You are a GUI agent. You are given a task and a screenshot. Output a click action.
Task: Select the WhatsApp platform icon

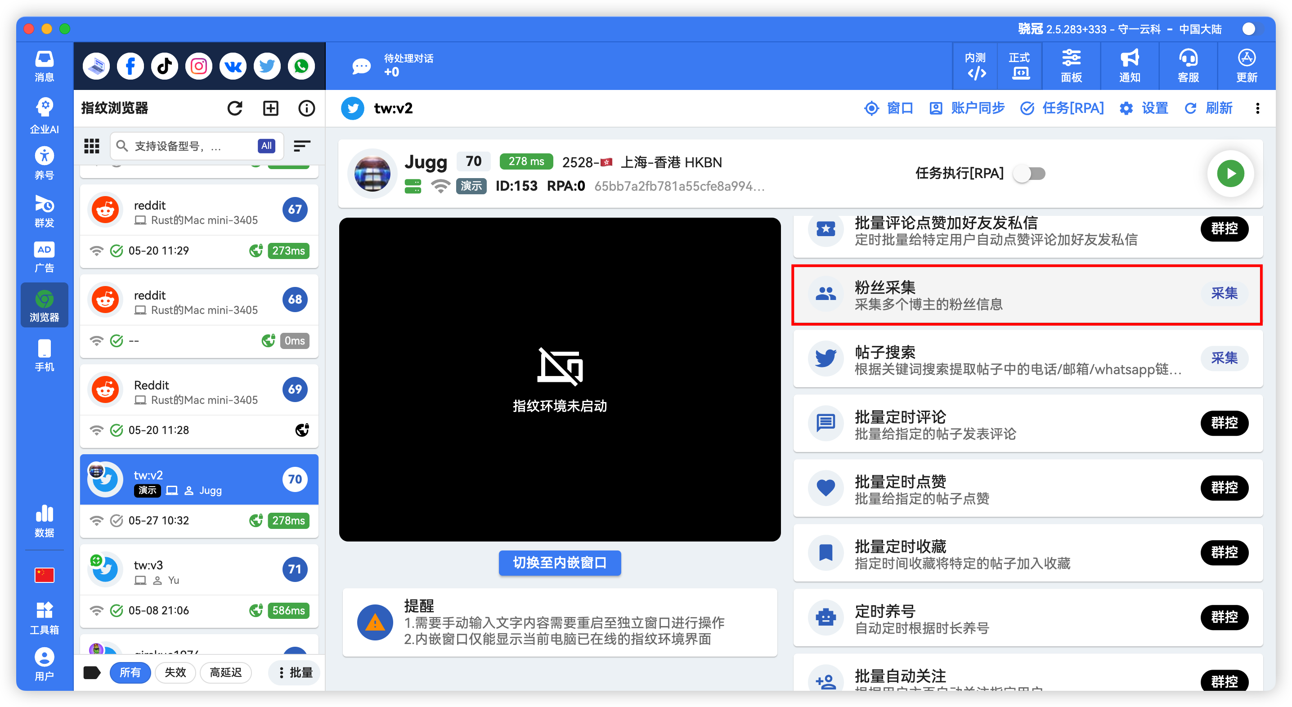click(x=301, y=66)
